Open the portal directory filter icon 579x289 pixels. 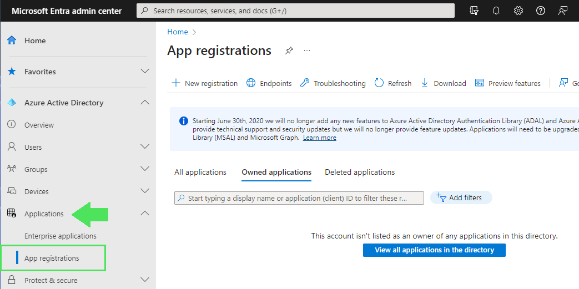(474, 11)
